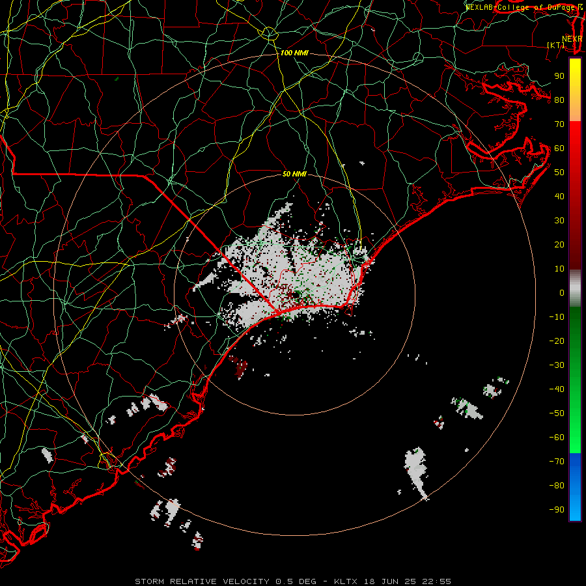Pick the bright green segment of velocity scale
The width and height of the screenshot is (586, 586).
point(575,380)
